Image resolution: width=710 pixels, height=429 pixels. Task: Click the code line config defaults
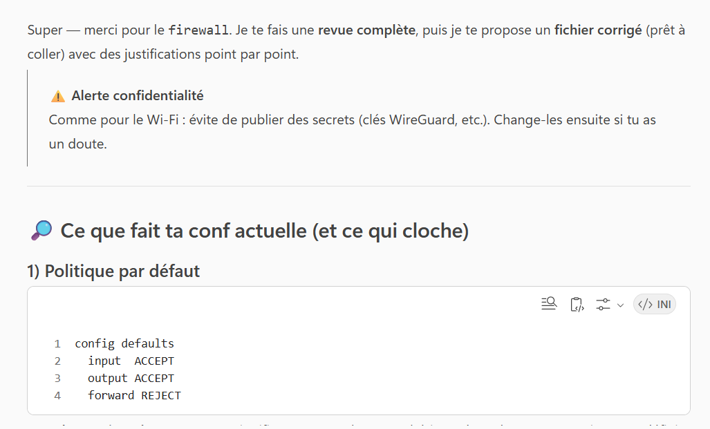(x=124, y=343)
